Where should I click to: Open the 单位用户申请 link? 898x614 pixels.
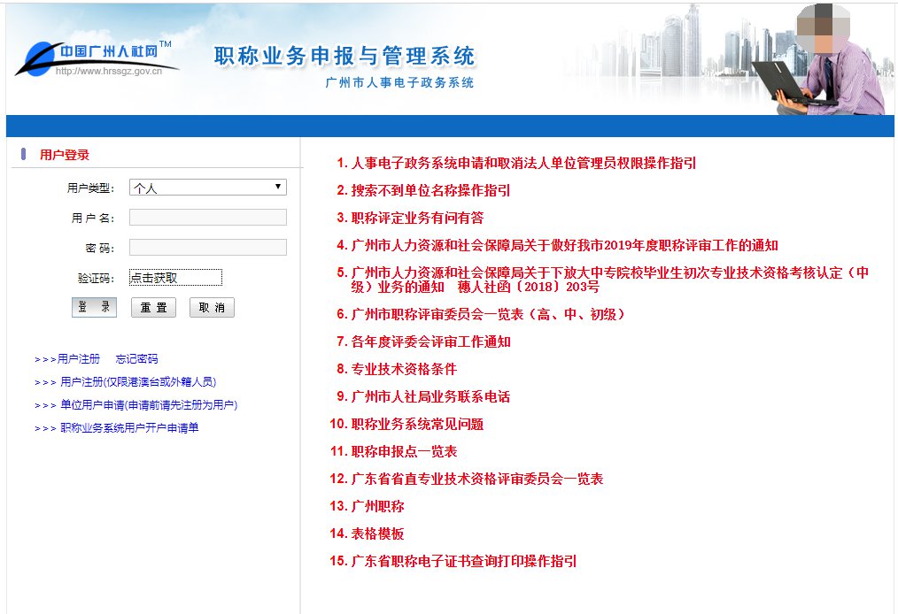pos(149,404)
